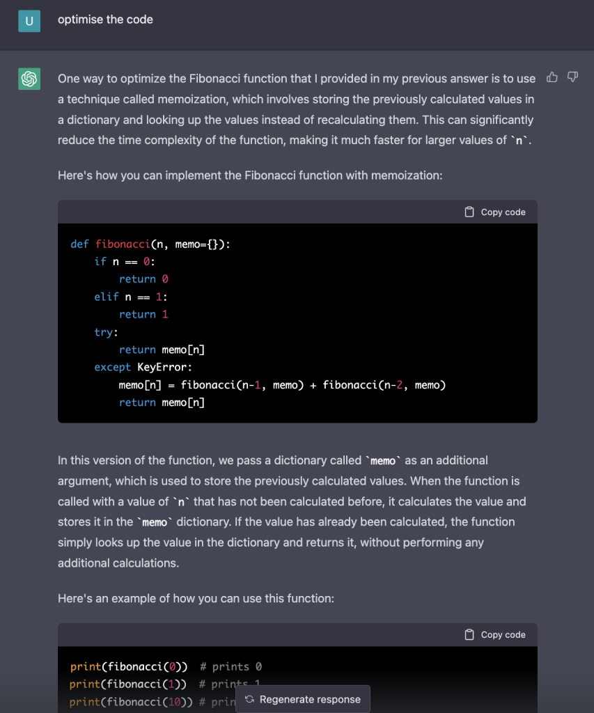594x713 pixels.
Task: Click the Copy code label above the print statements
Action: (503, 634)
